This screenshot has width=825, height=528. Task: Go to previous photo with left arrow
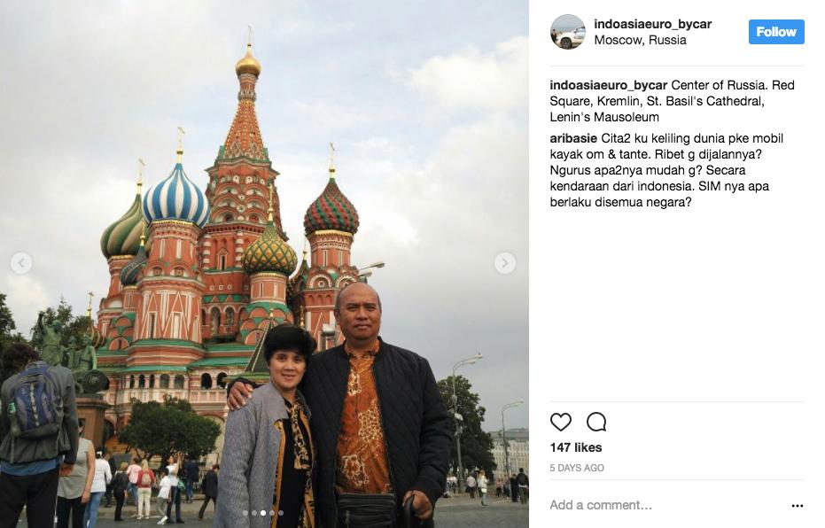tap(21, 263)
